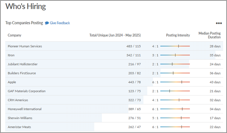Sort by Posting Intensity column header
This screenshot has height=133, width=227.
pos(178,35)
